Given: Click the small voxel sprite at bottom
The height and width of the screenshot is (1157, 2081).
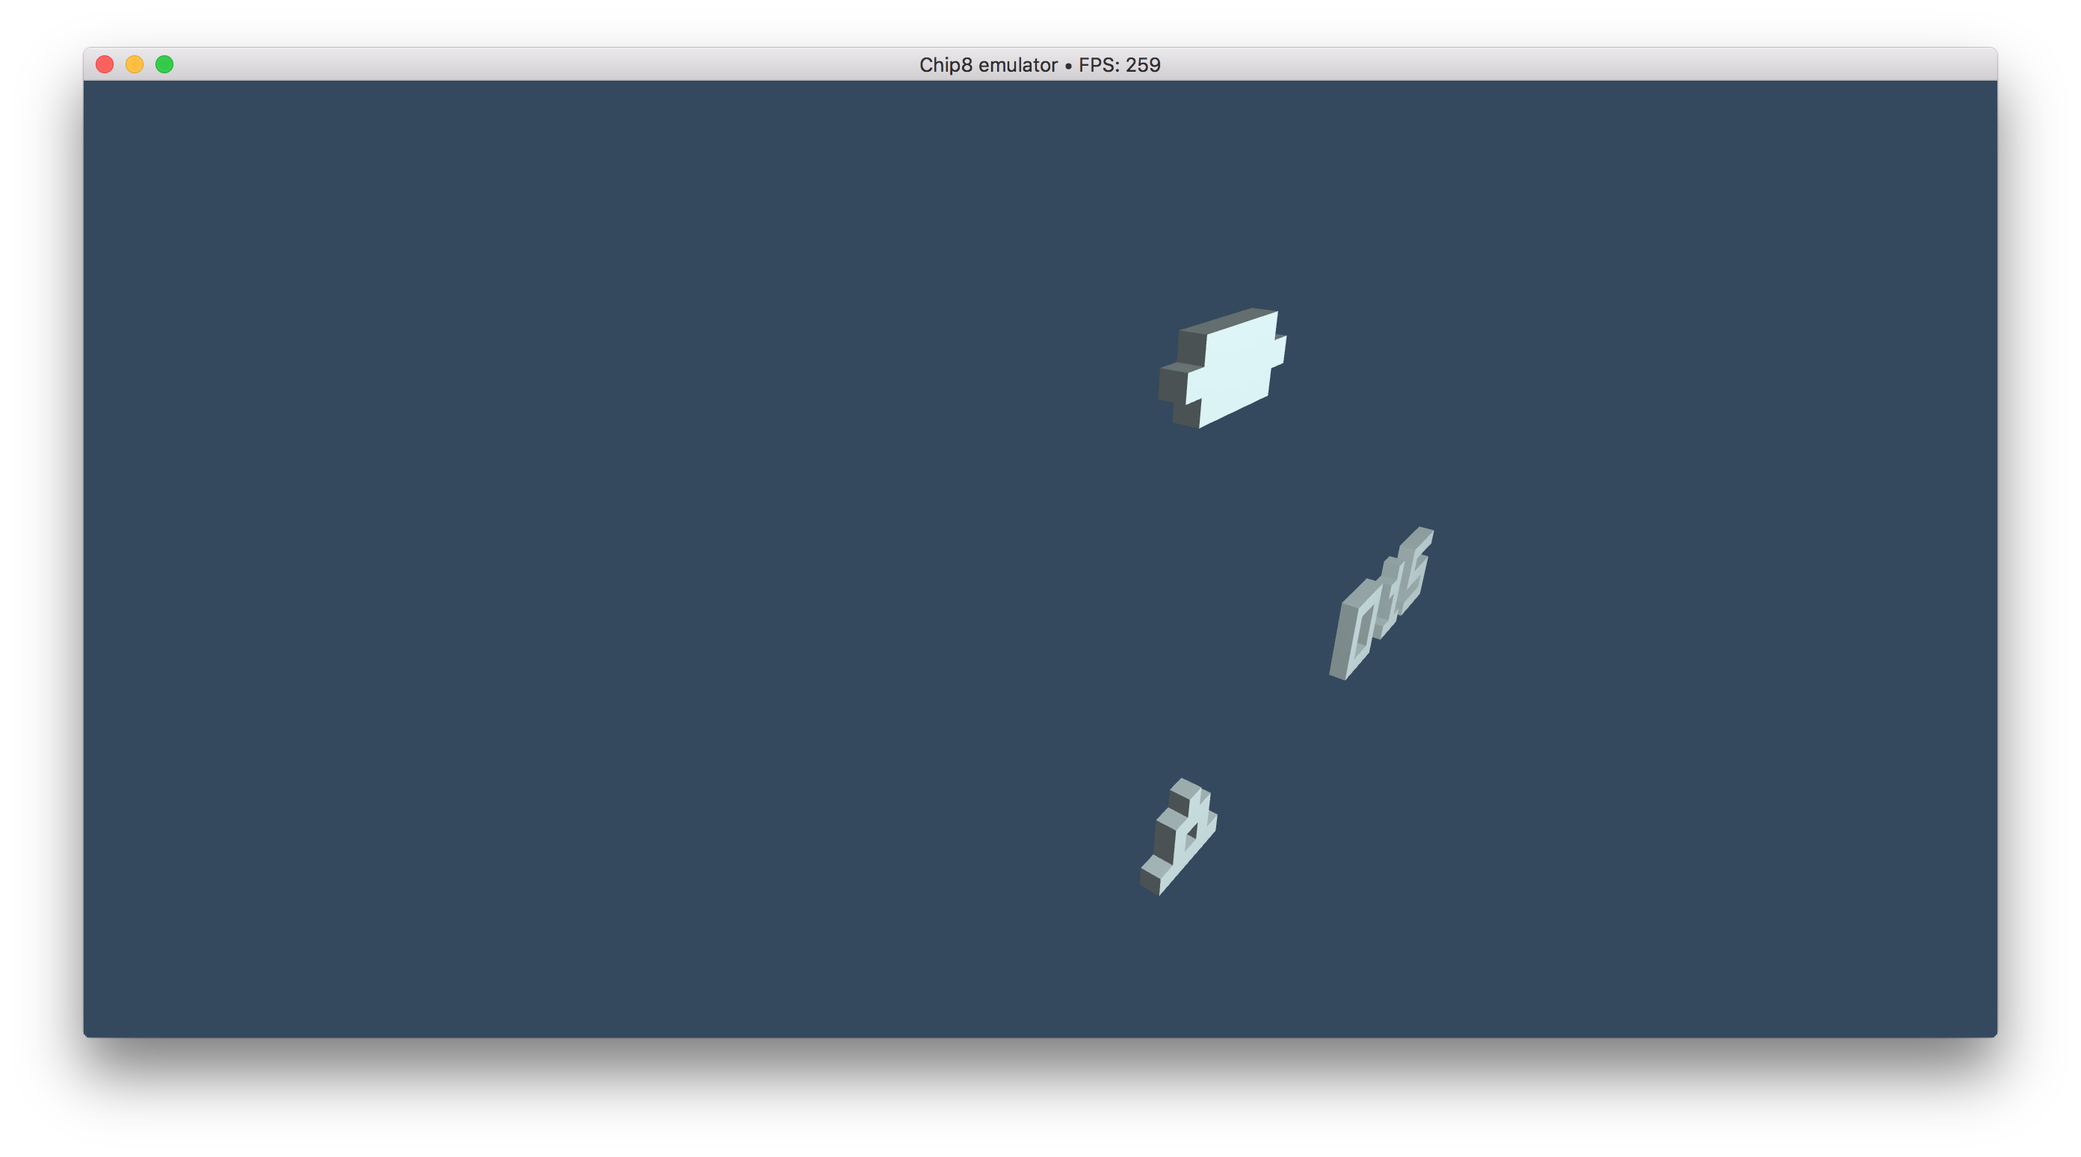Looking at the screenshot, I should tap(1178, 839).
